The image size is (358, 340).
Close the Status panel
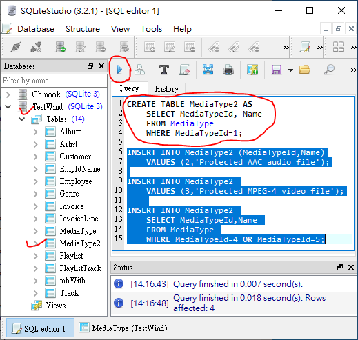[x=351, y=267]
